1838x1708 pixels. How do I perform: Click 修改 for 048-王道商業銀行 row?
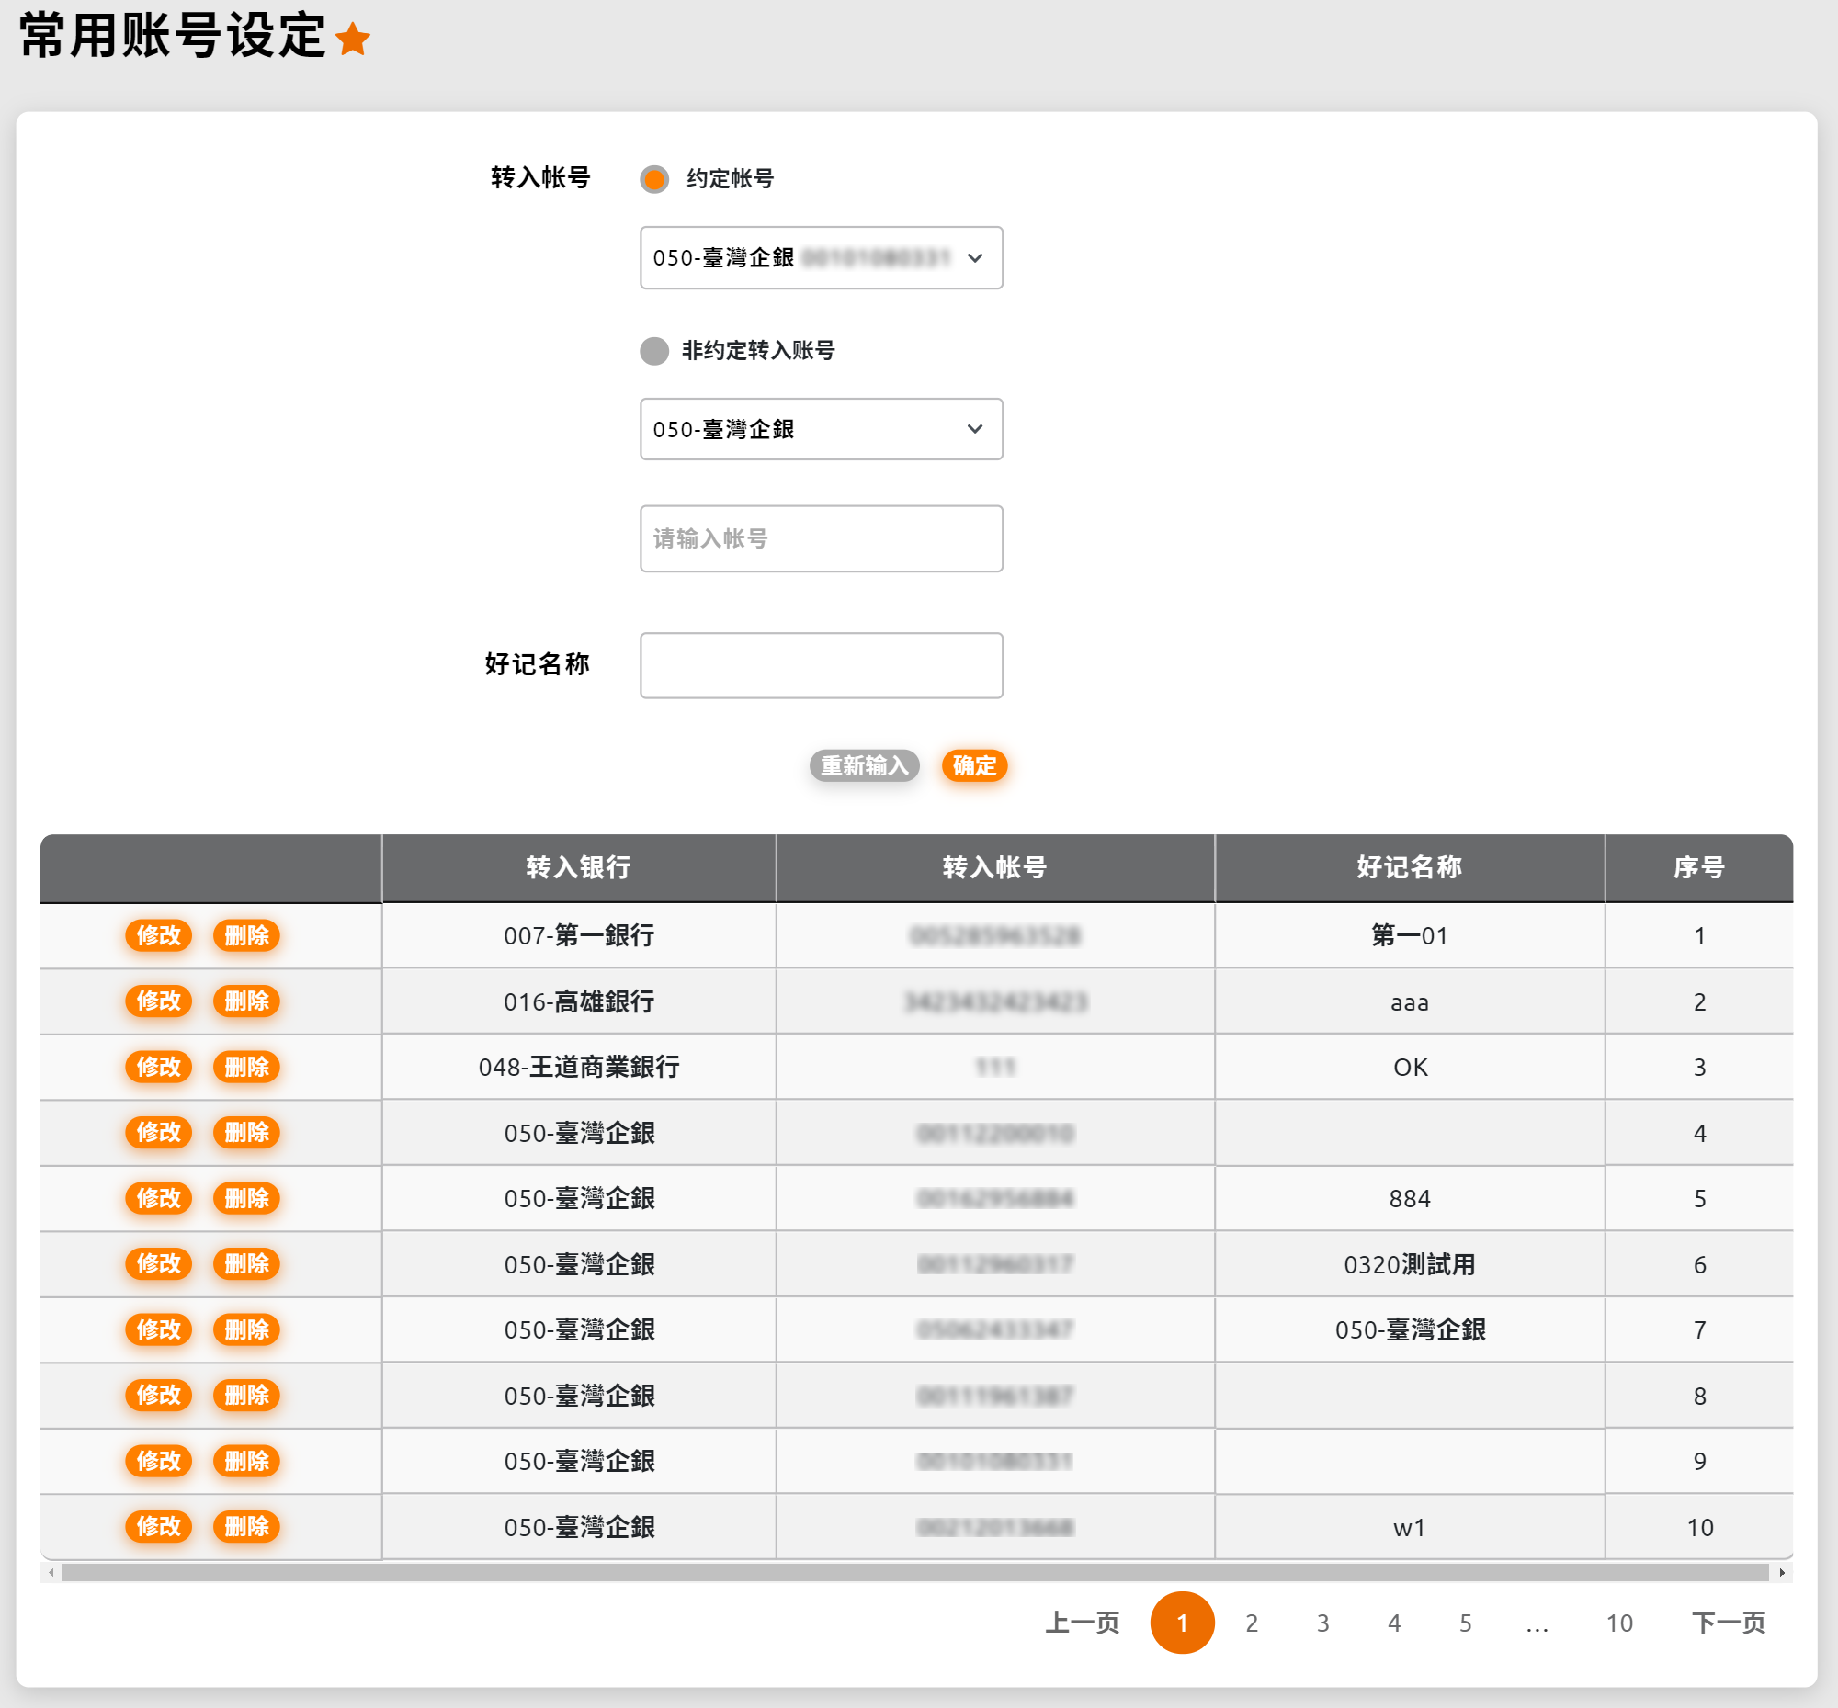tap(158, 1067)
